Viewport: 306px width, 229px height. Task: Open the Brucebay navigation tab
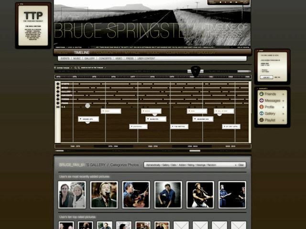207,52
